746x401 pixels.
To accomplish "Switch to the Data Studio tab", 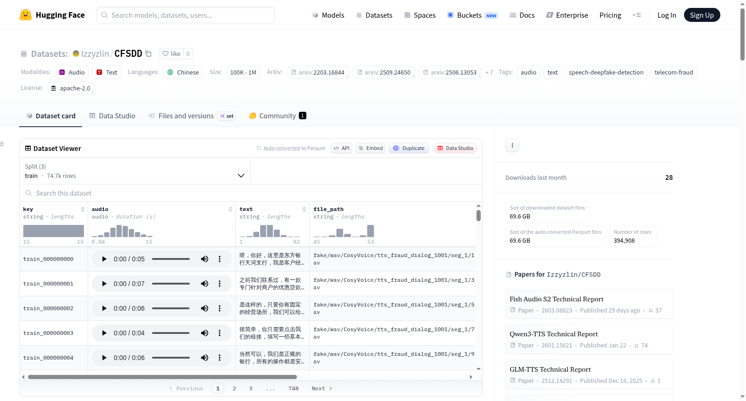I will point(112,116).
